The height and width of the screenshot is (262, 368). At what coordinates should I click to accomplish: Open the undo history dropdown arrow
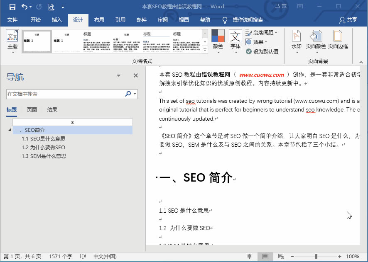30,7
